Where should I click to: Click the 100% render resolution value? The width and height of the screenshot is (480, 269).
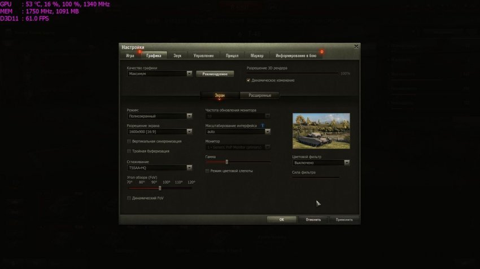(x=345, y=74)
